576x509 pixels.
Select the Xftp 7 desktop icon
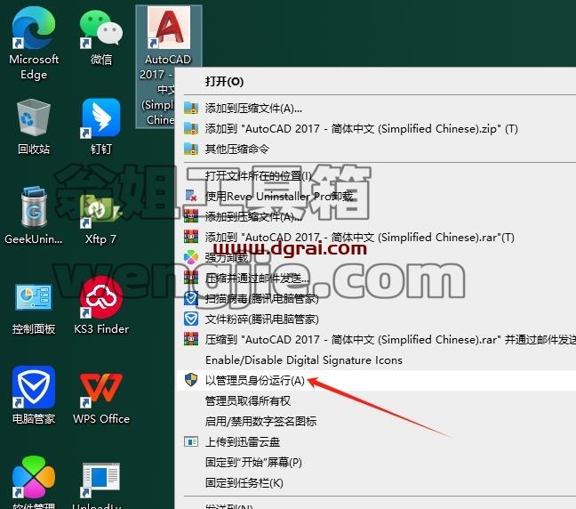(101, 216)
